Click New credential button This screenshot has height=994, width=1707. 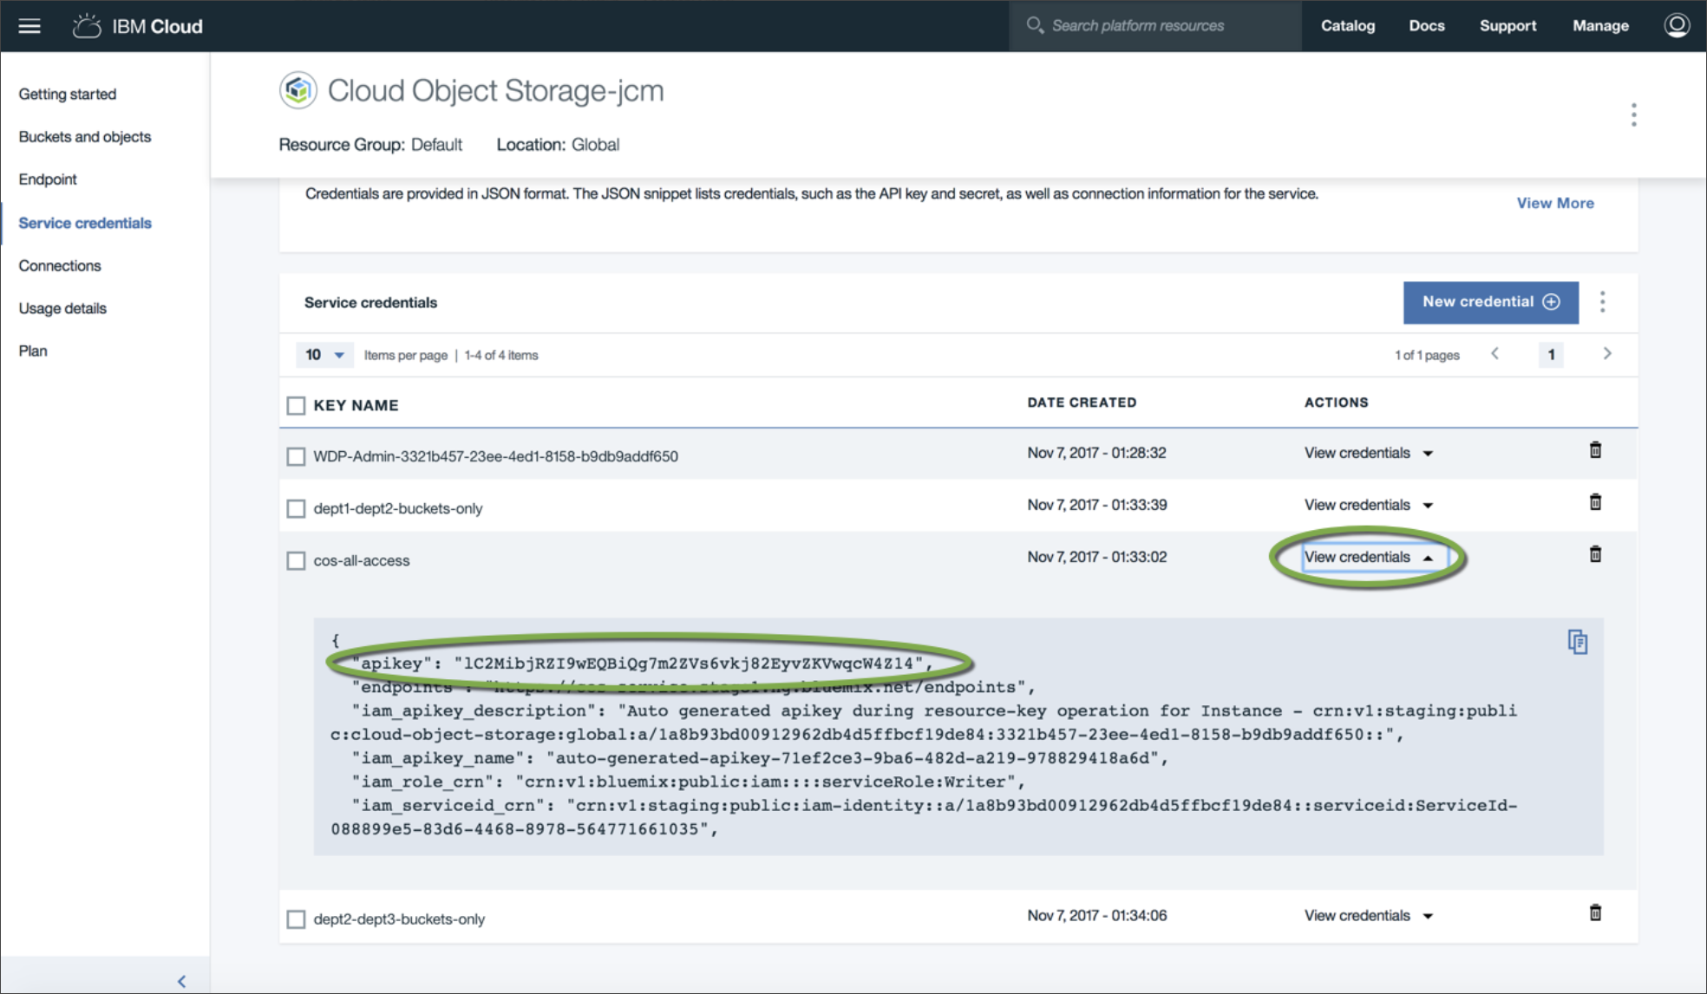[x=1489, y=301]
